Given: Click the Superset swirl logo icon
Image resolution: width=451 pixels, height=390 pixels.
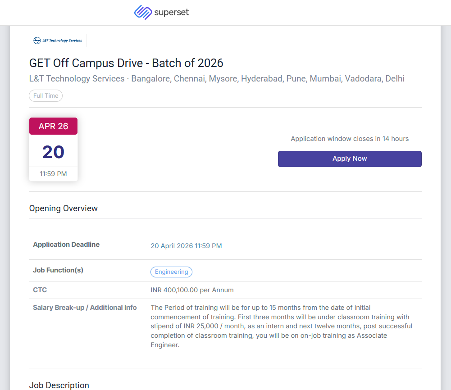Looking at the screenshot, I should coord(143,13).
